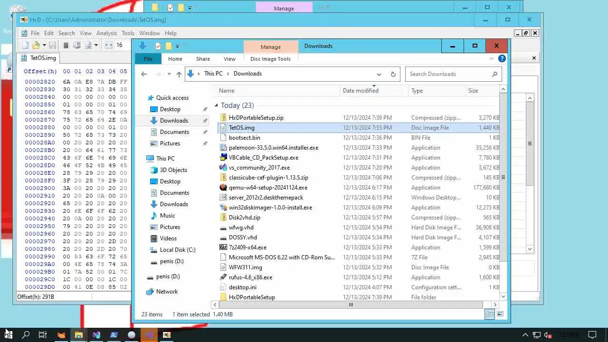This screenshot has height=342, width=608.
Task: Go forward using the Explorer forward arrow
Action: click(x=158, y=74)
